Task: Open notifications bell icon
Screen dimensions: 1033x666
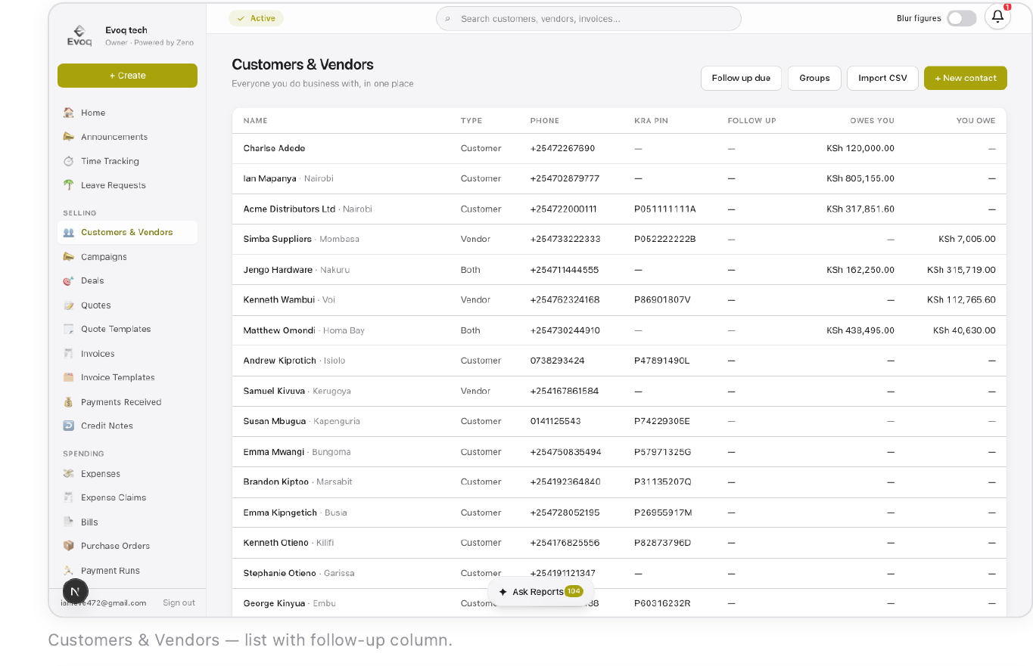Action: click(997, 17)
